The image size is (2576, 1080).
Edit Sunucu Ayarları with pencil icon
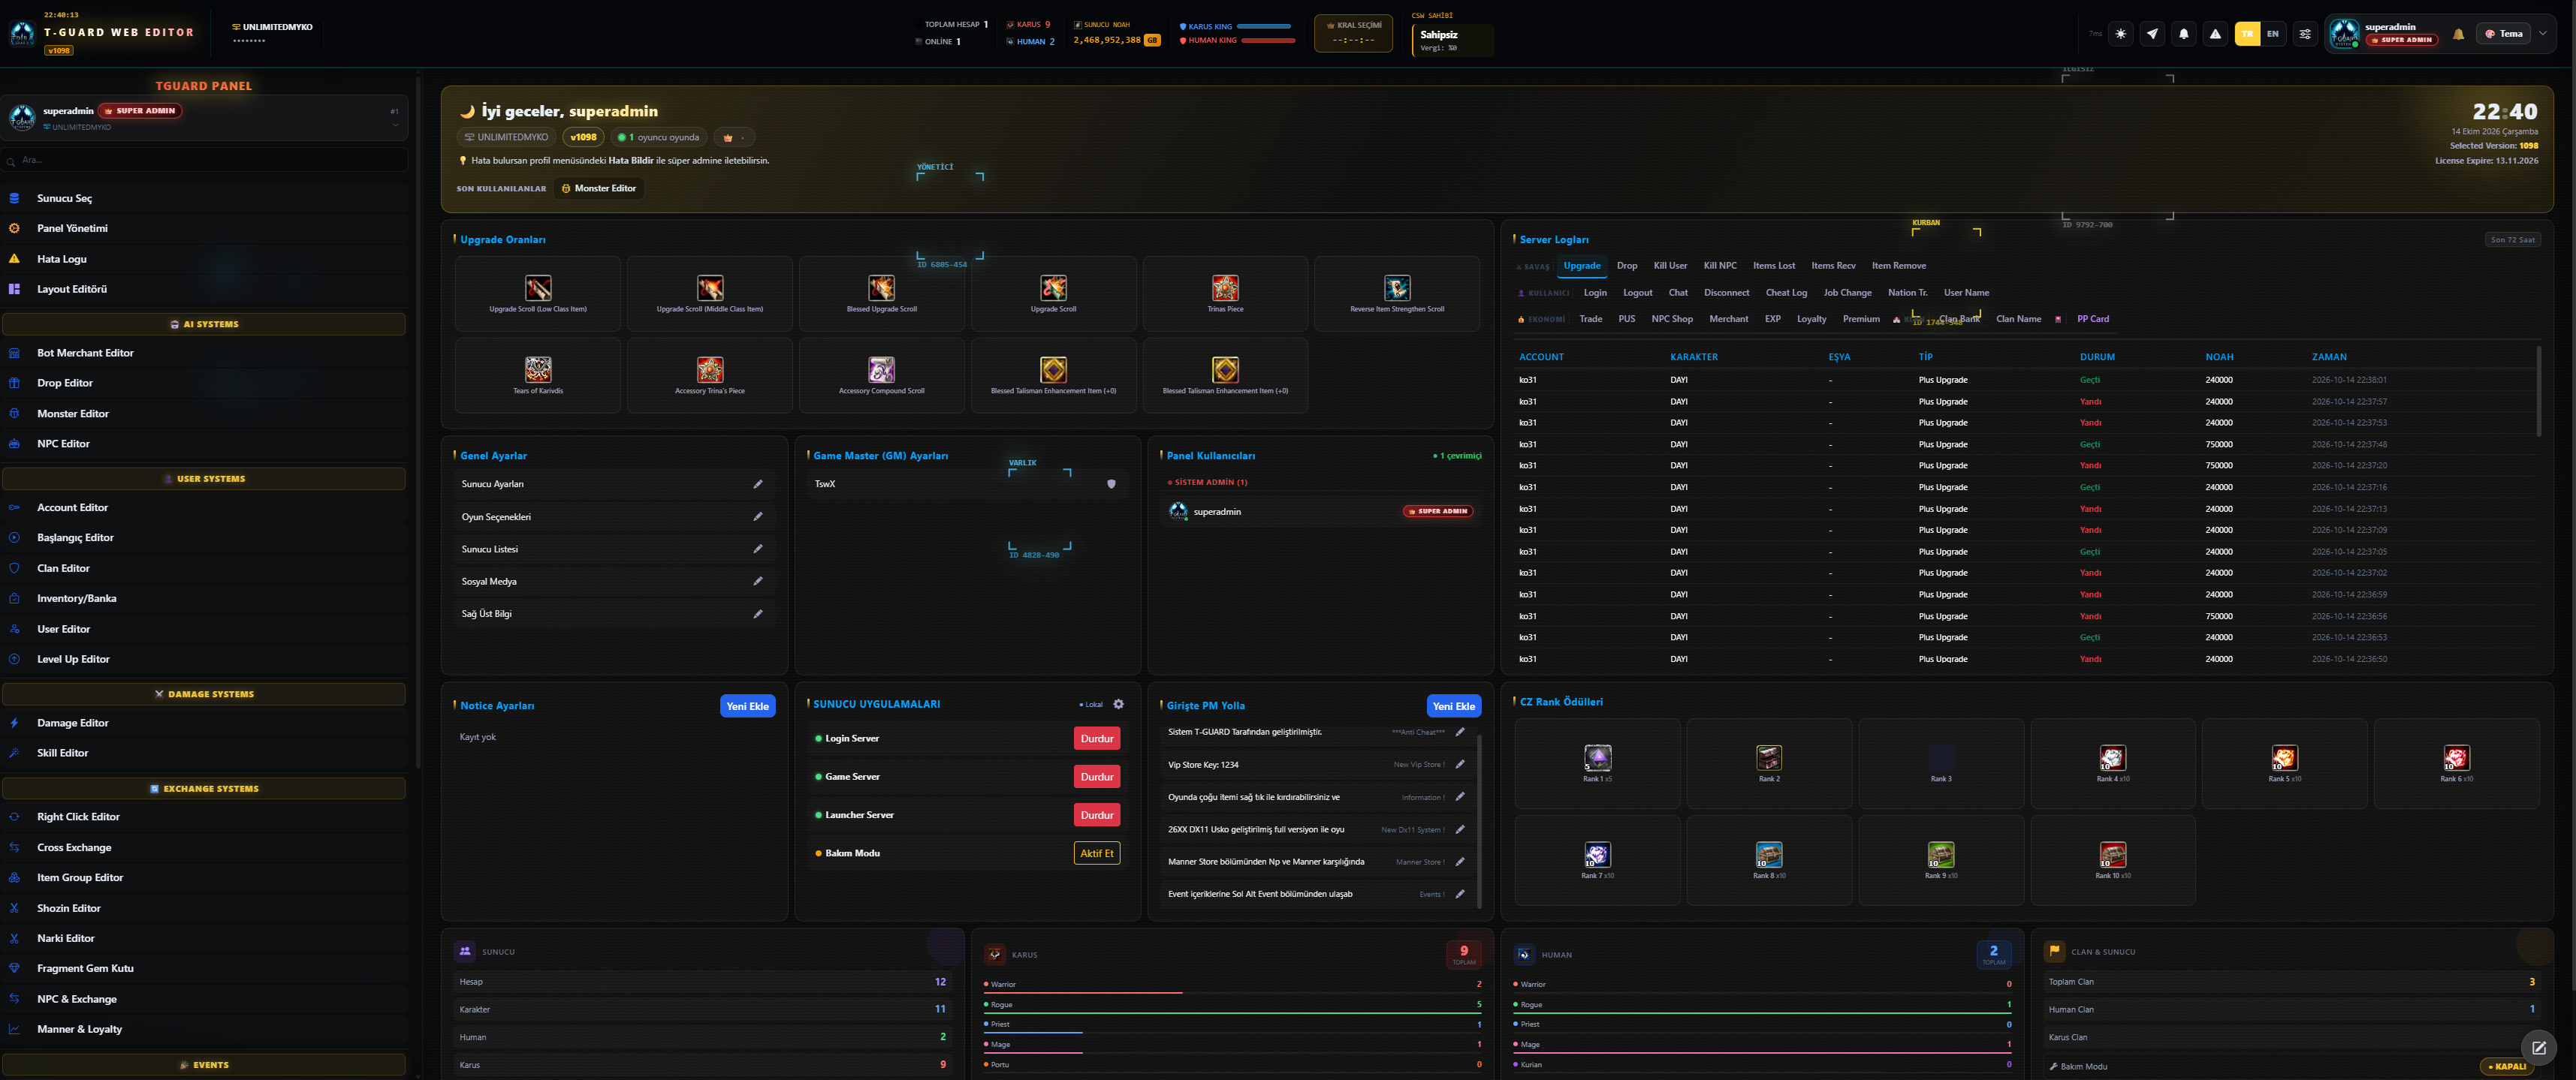(x=758, y=485)
